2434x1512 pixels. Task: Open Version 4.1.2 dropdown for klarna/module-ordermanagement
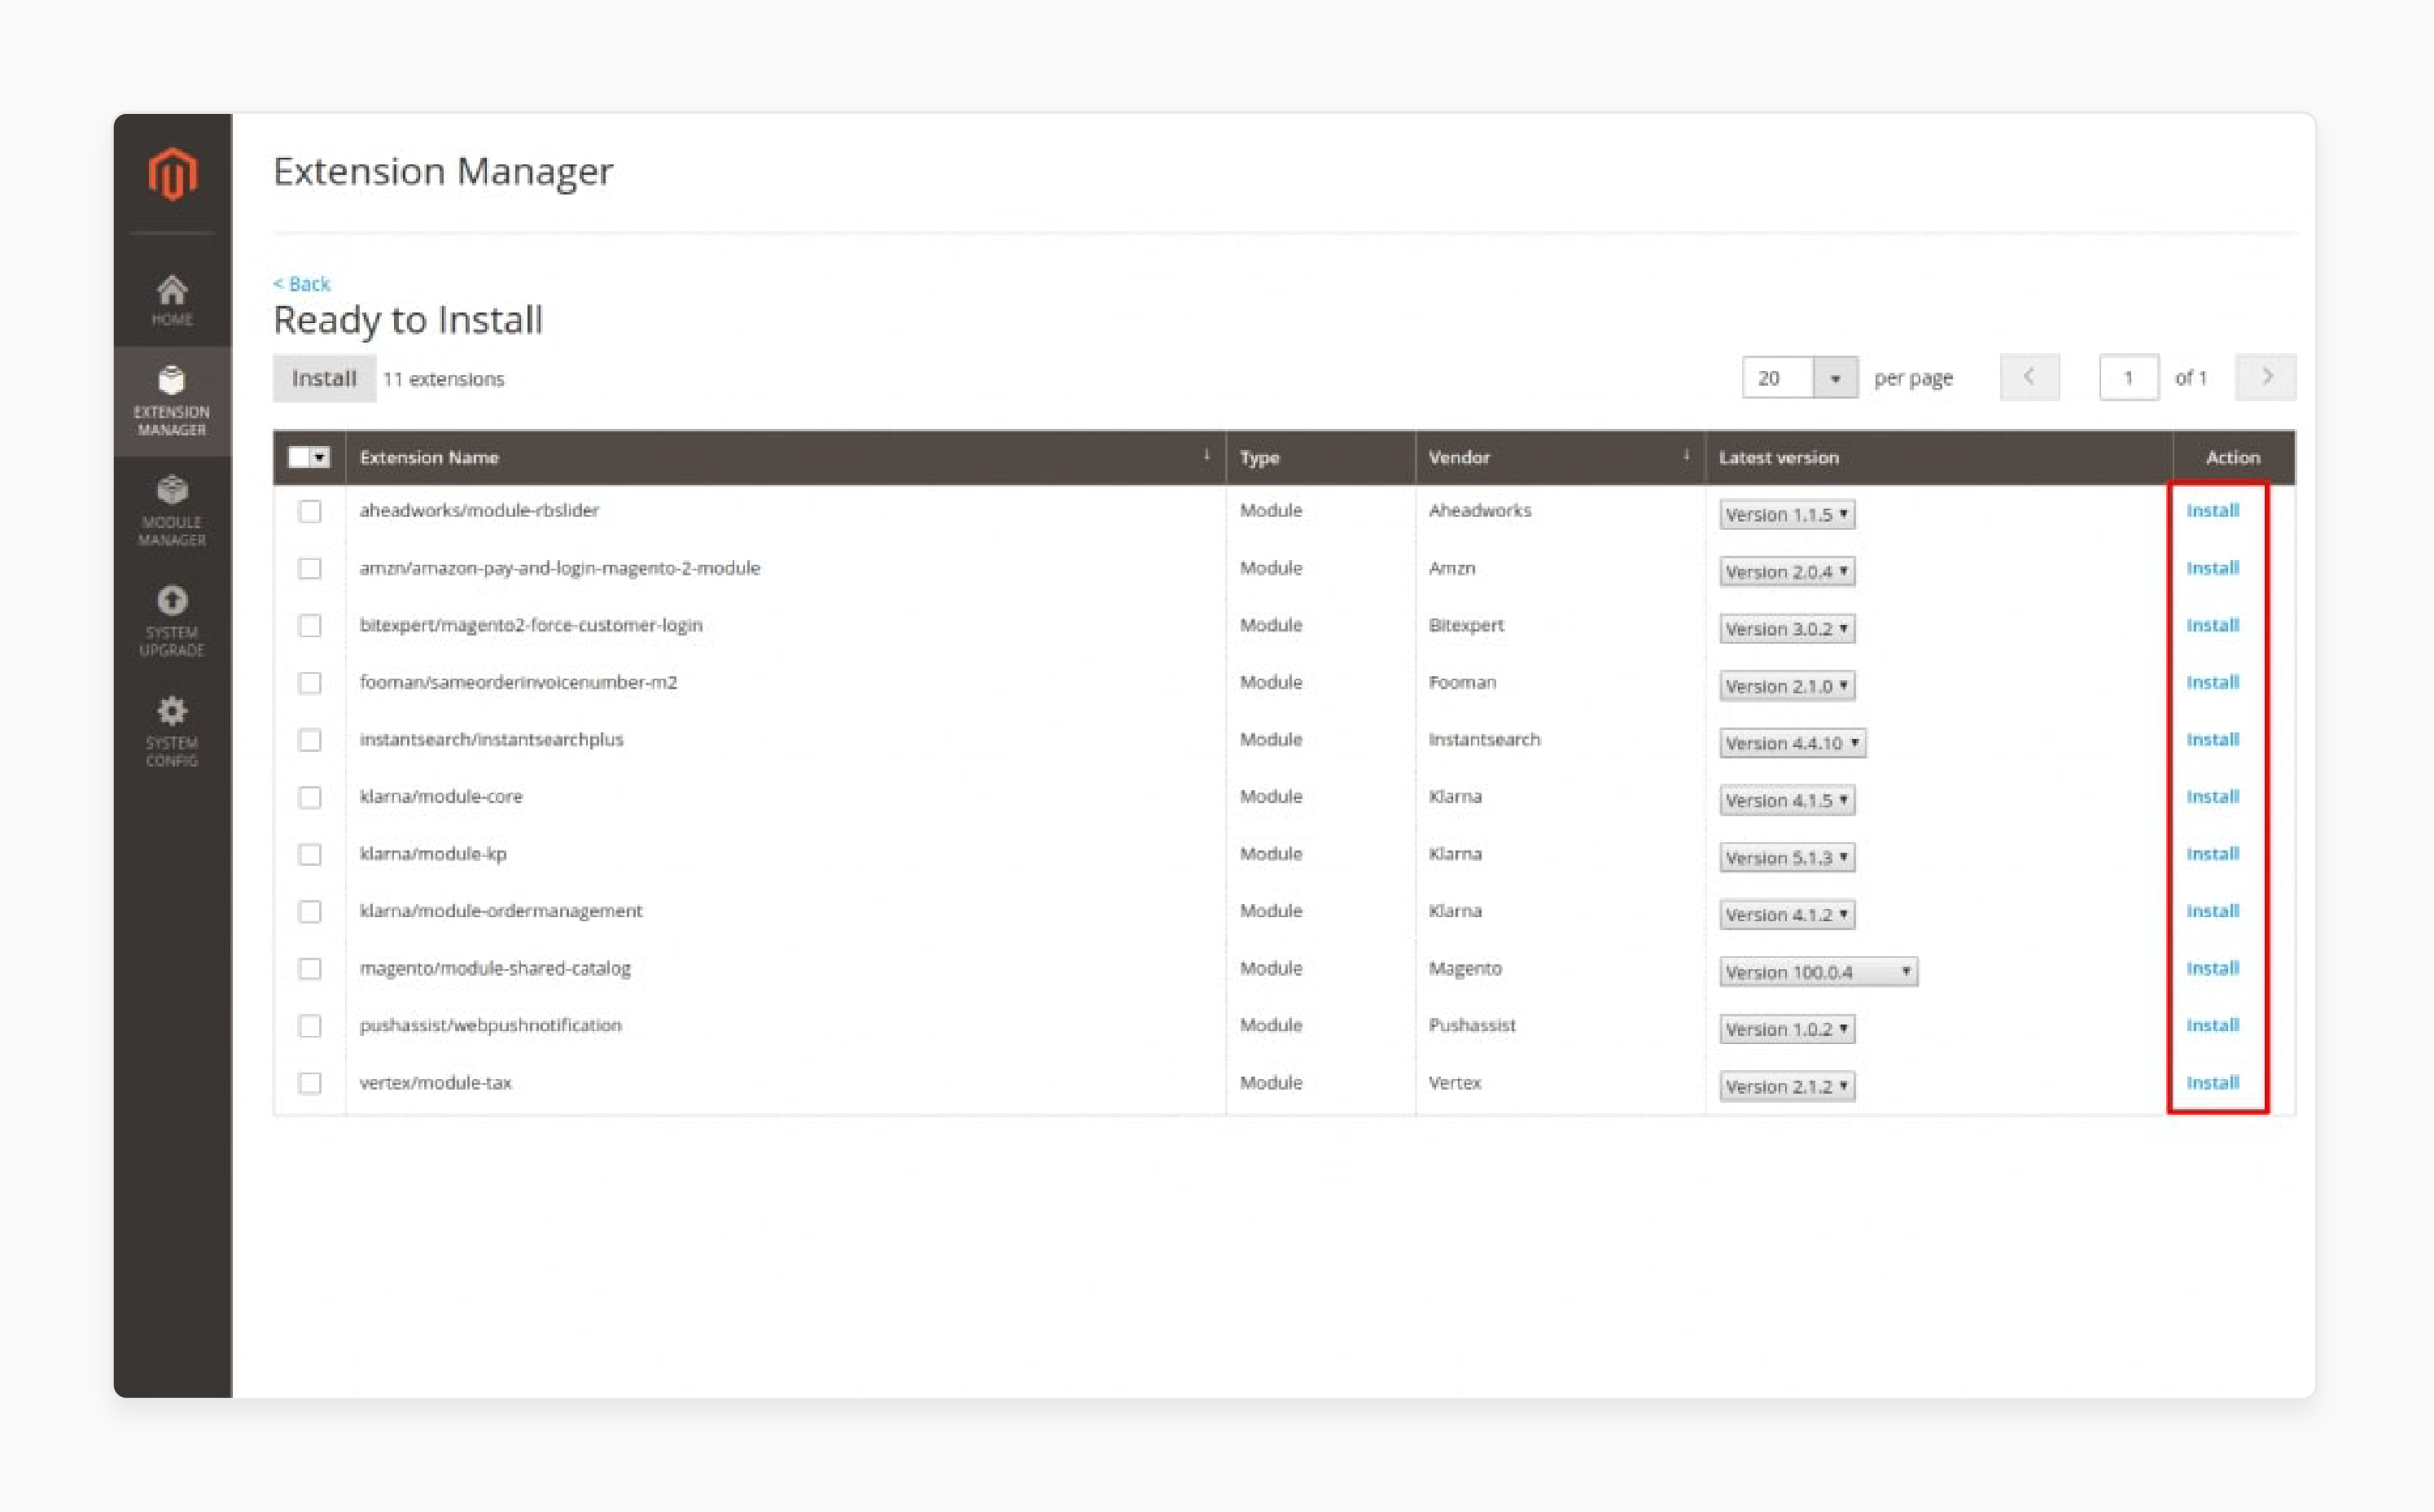[1787, 914]
